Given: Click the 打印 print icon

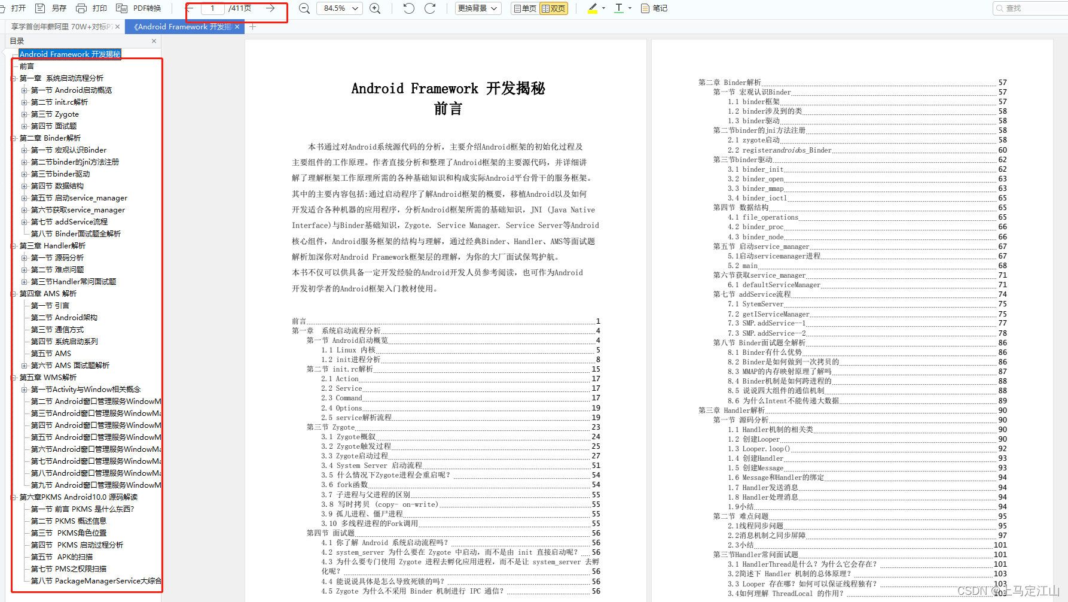Looking at the screenshot, I should [81, 8].
